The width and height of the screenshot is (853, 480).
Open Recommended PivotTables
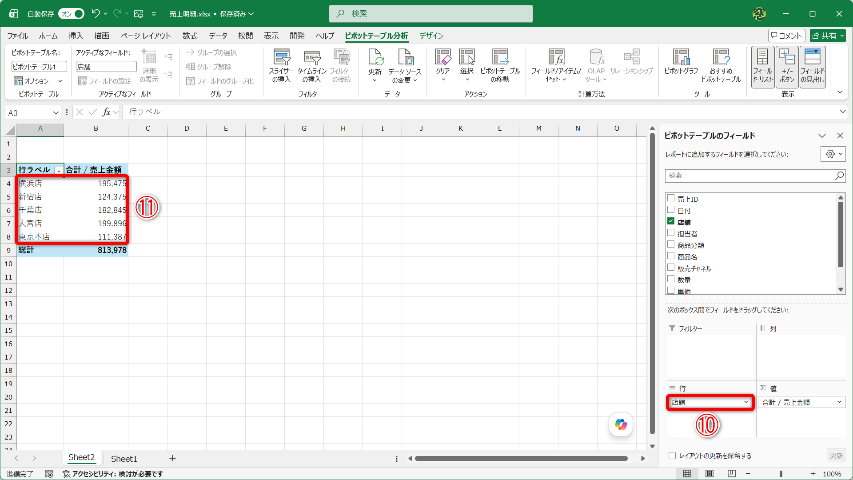[x=721, y=66]
